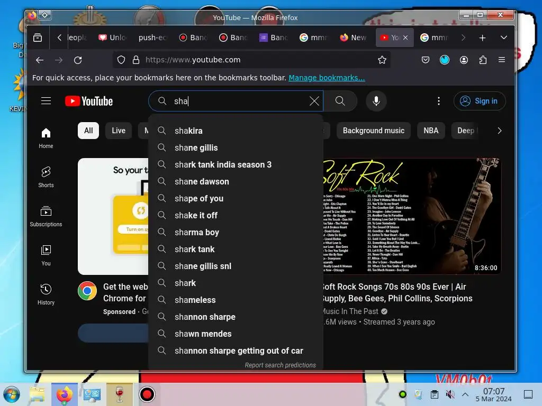This screenshot has width=542, height=406.
Task: Open Music In The Past channel
Action: (350, 311)
